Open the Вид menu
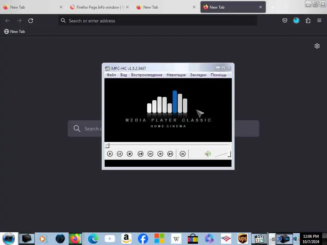Screen dimensions: 327x245 [124, 75]
